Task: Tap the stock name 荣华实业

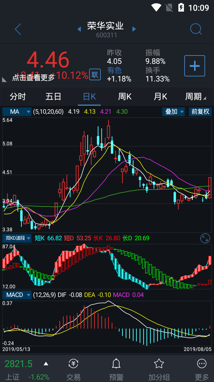Action: 106,26
